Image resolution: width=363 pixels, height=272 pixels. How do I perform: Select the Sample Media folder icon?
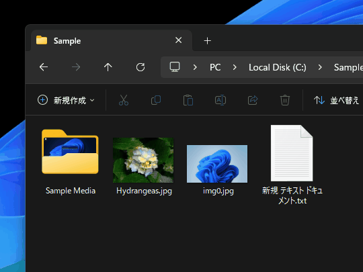(x=70, y=152)
